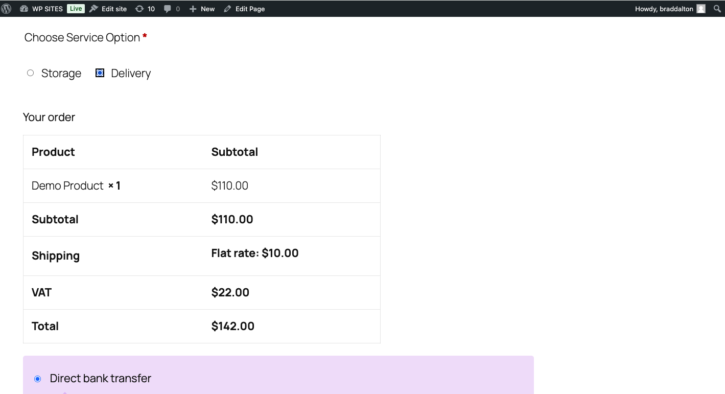725x394 pixels.
Task: Click the Edit Page link
Action: coord(250,9)
